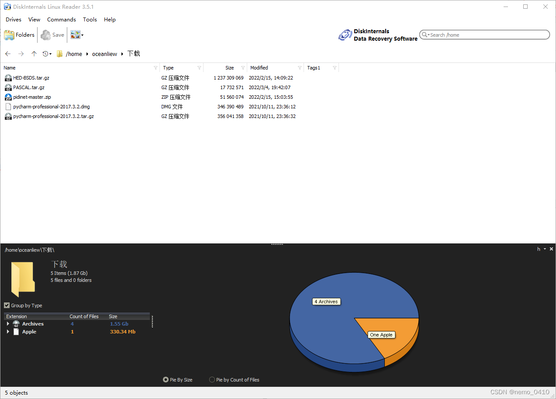Viewport: 556px width, 399px height.
Task: Click the date 2022/3/4, 19:42:07
Action: 270,87
